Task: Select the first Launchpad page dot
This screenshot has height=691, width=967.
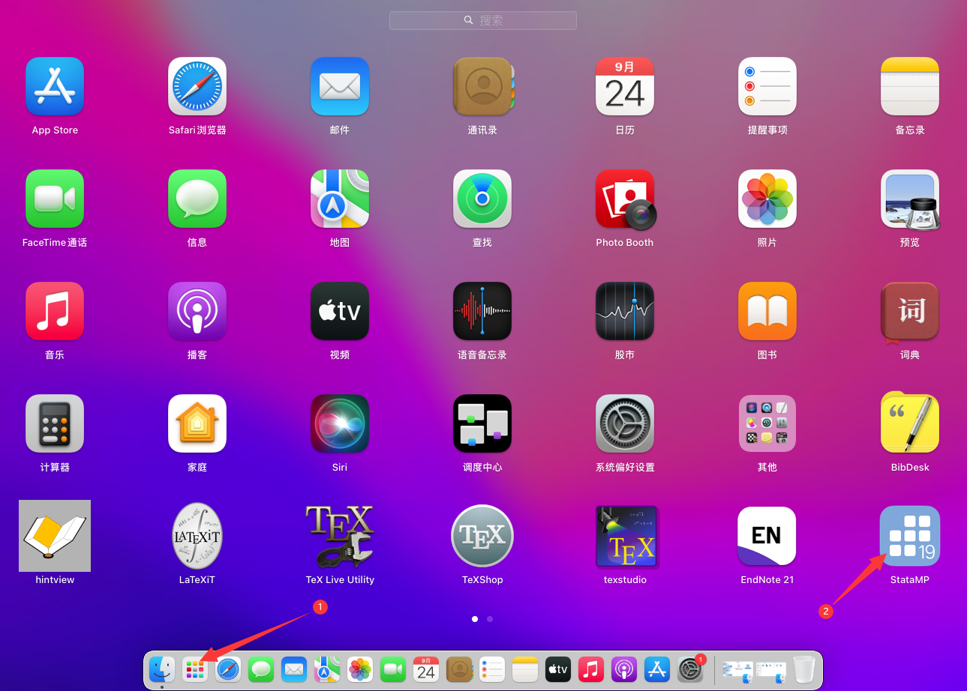Action: 475,619
